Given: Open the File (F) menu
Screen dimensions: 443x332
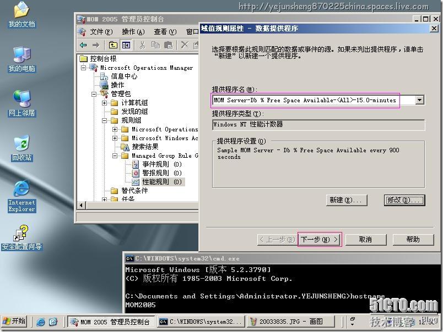Looking at the screenshot, I should [101, 31].
